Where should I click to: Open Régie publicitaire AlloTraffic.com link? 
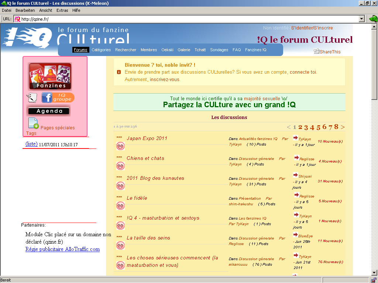(x=62, y=249)
